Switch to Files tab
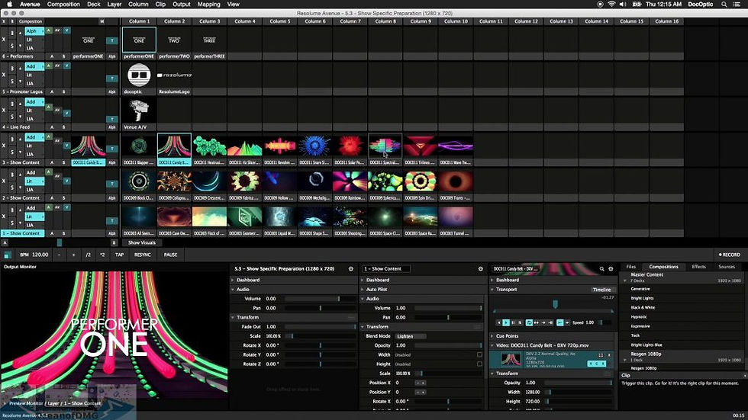This screenshot has width=748, height=420. point(631,267)
